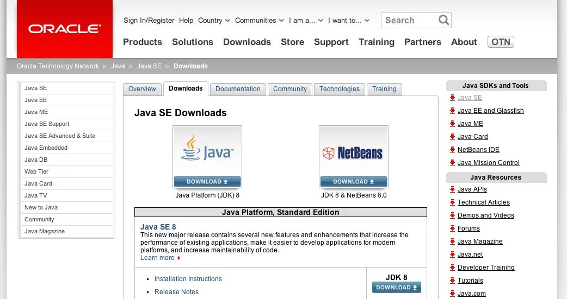This screenshot has width=567, height=299.
Task: Click Download button under NetBeans logo
Action: click(354, 182)
